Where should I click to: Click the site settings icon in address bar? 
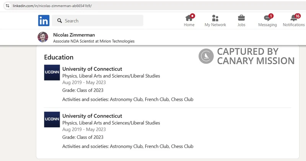[x=7, y=6]
